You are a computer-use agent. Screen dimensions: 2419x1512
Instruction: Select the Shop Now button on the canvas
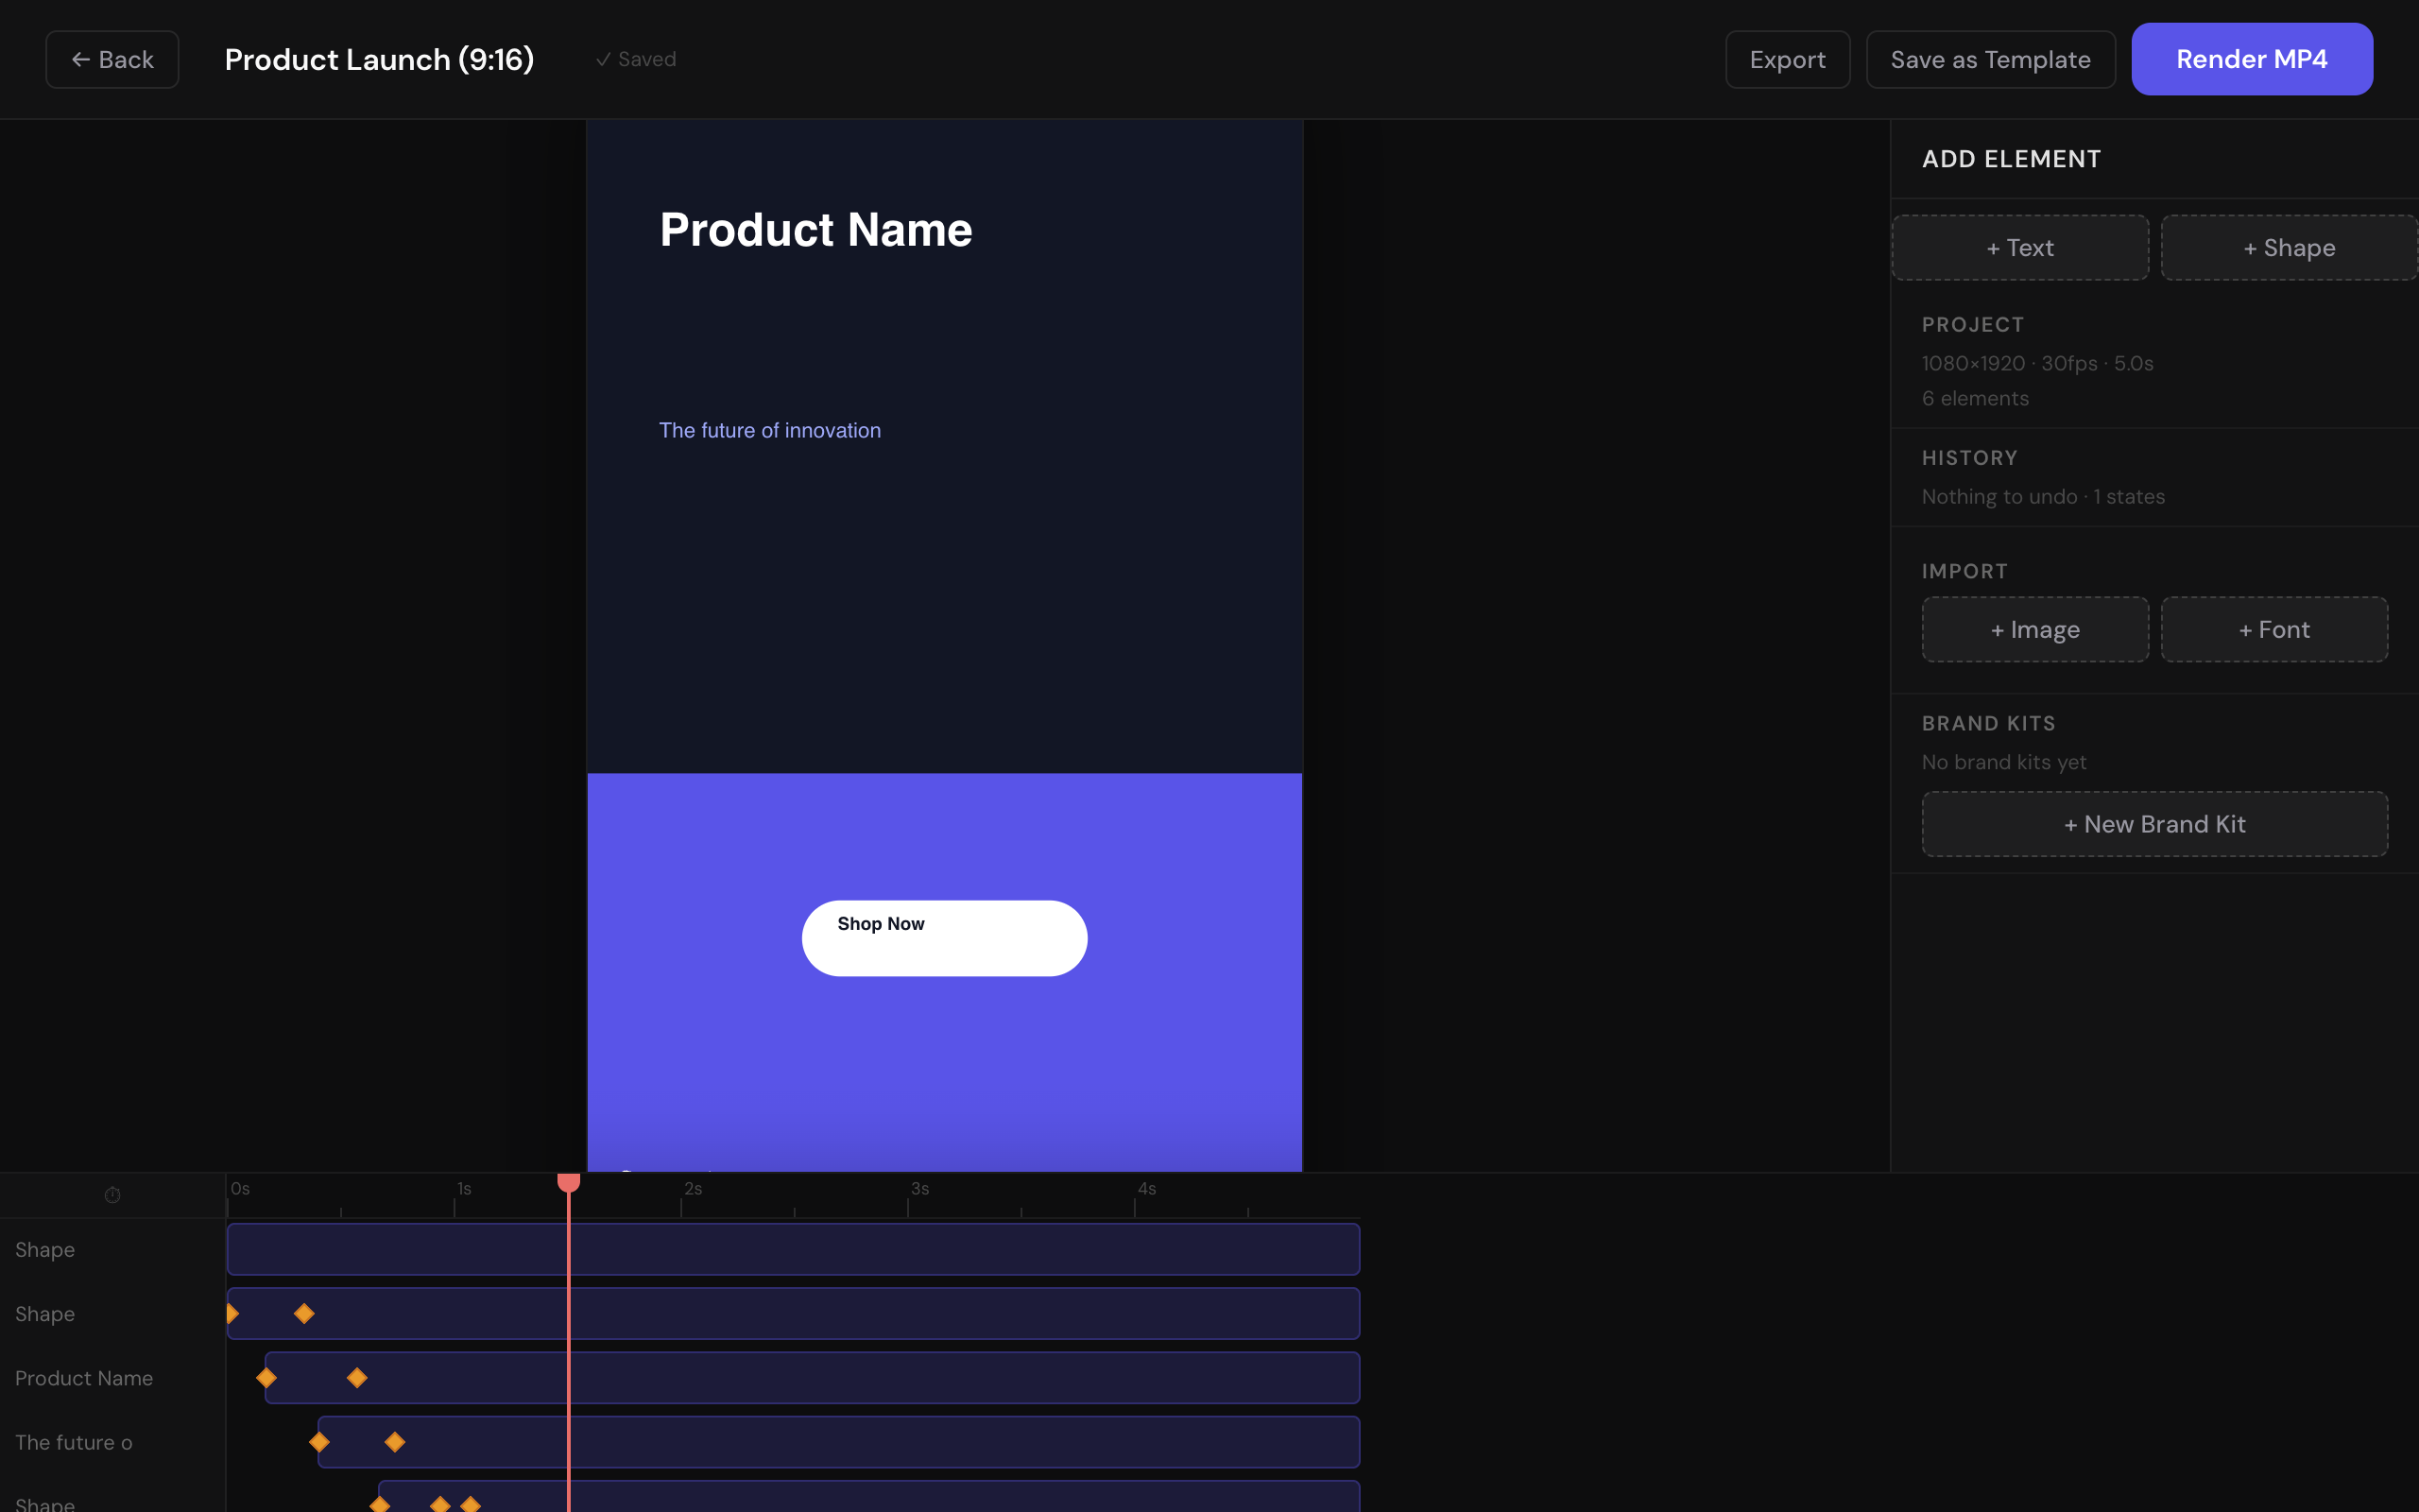[944, 937]
